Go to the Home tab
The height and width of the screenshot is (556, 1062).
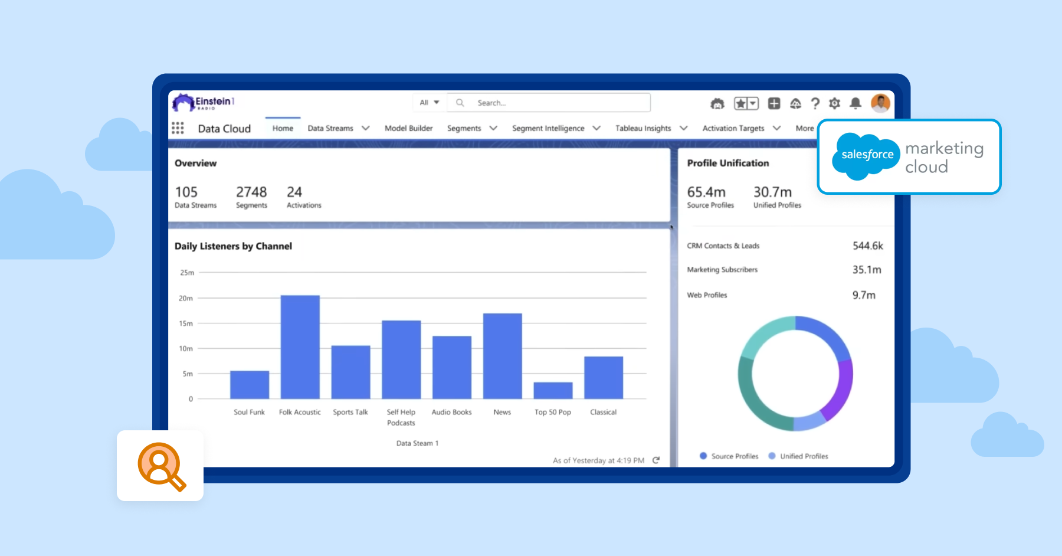tap(283, 128)
